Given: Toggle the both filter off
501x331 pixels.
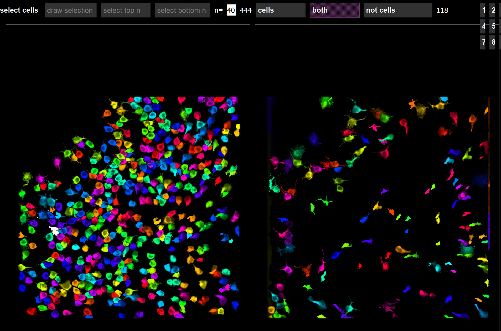Looking at the screenshot, I should click(334, 10).
